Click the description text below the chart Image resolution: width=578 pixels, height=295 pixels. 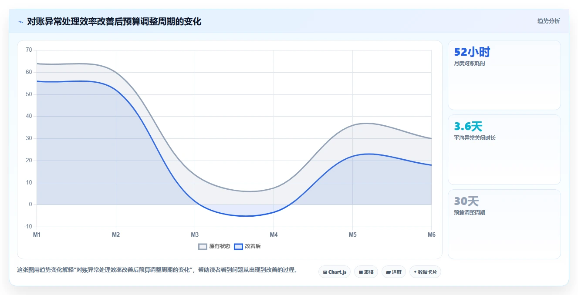click(x=158, y=270)
